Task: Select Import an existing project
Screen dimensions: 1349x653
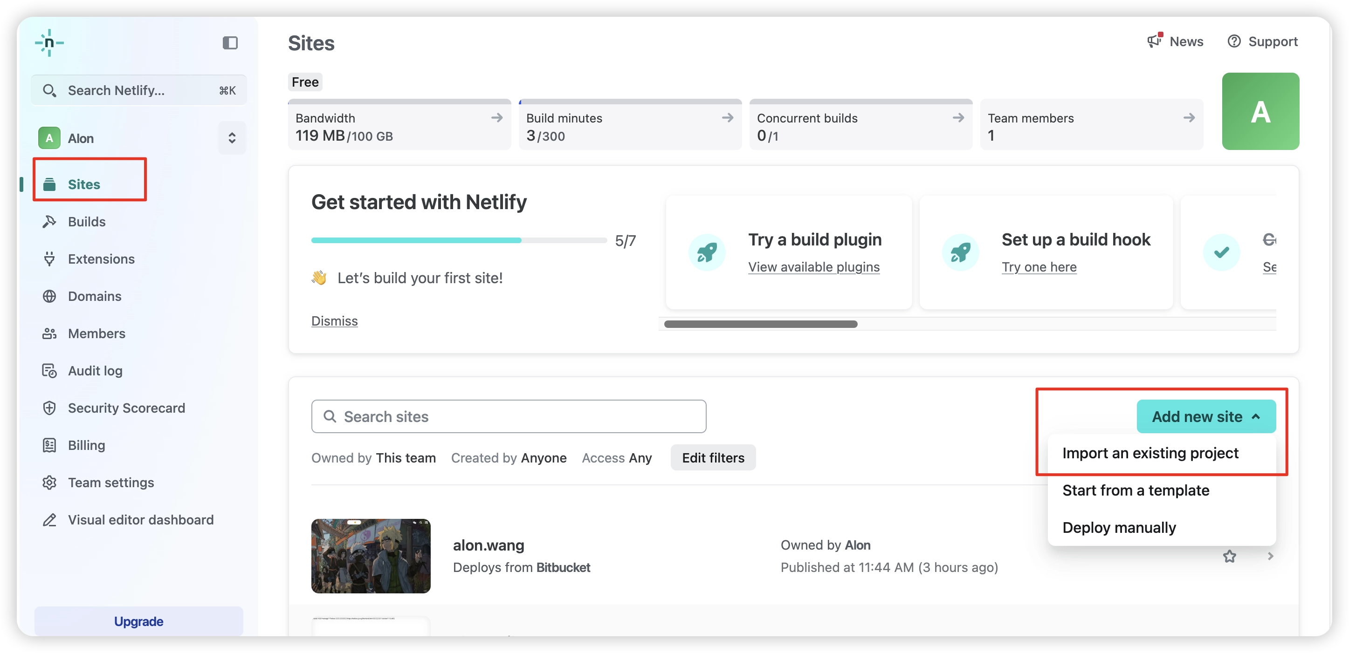Action: [x=1150, y=453]
